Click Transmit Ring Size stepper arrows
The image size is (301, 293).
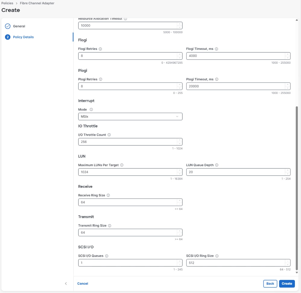[x=180, y=233]
